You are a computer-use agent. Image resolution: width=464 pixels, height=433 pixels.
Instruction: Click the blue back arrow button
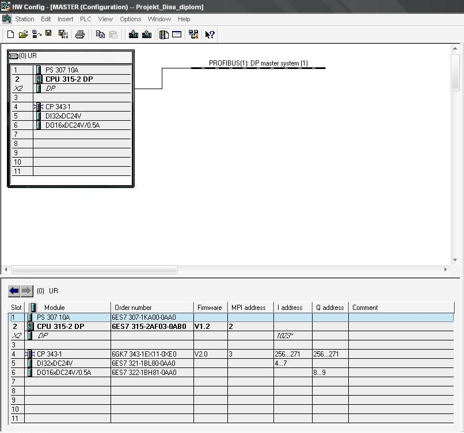tap(14, 291)
